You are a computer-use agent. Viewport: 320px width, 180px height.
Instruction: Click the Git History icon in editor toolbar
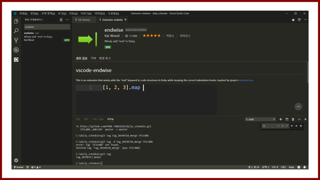(x=293, y=20)
